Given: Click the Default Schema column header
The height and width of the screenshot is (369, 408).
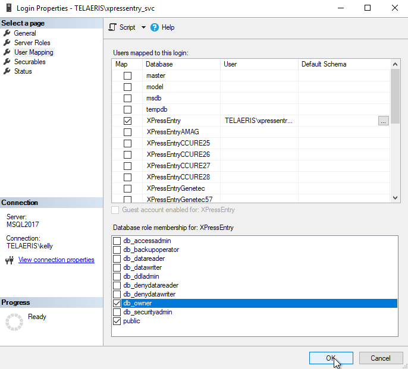Looking at the screenshot, I should pyautogui.click(x=344, y=64).
